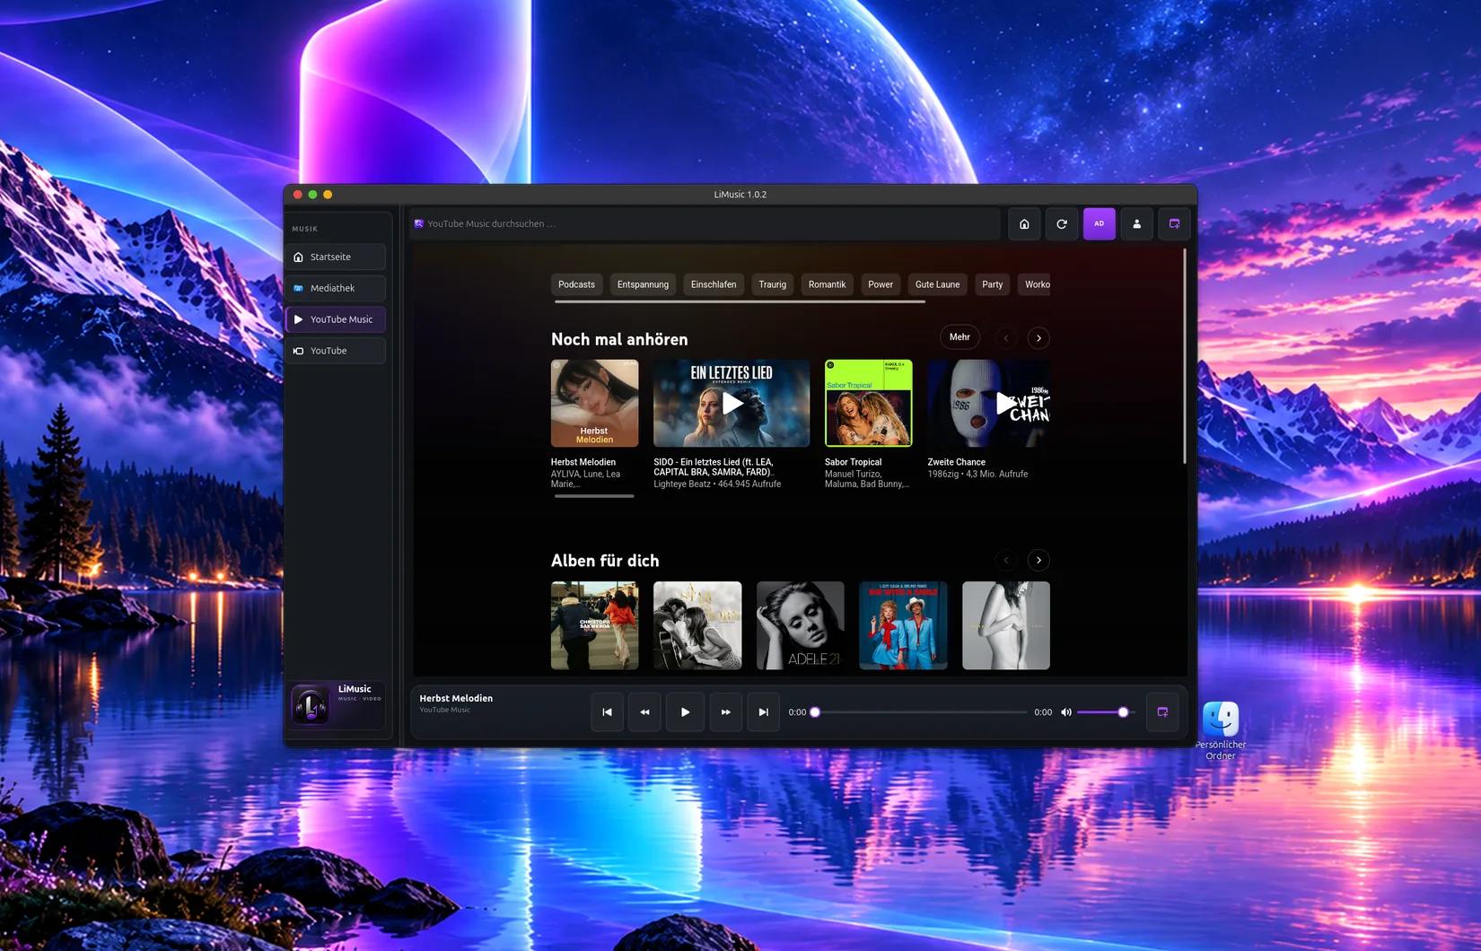1481x951 pixels.
Task: Mute audio with the speaker icon
Action: click(x=1066, y=712)
